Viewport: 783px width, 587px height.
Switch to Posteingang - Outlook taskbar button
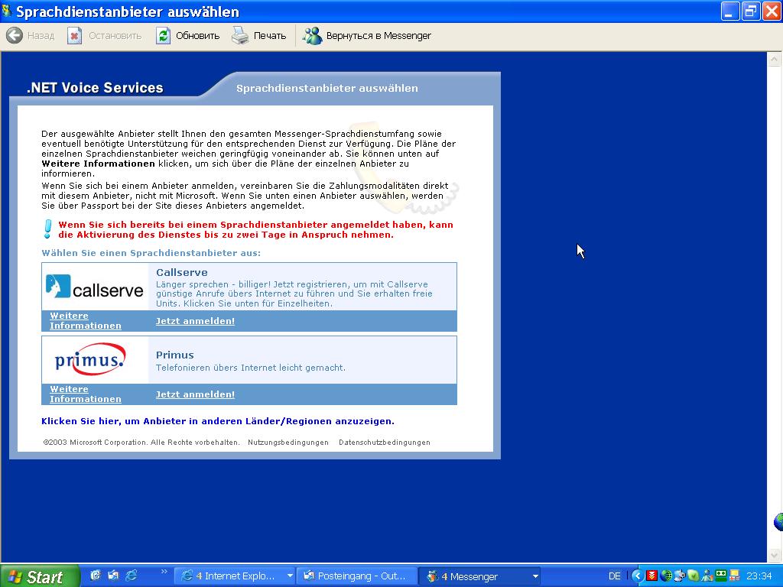click(x=356, y=576)
